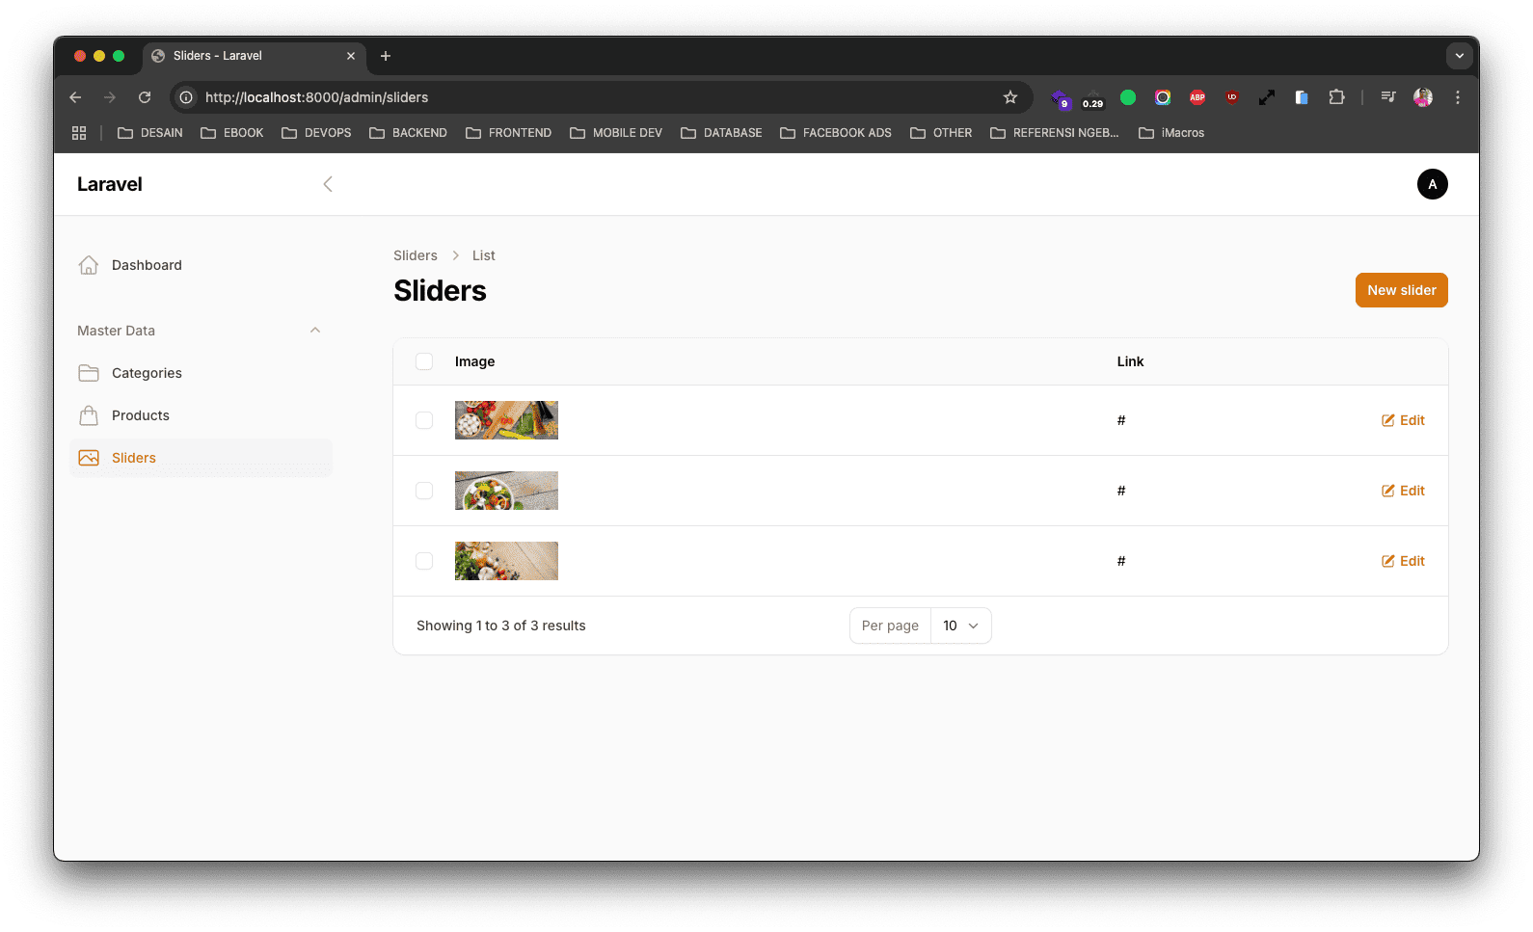Collapse the sidebar with the chevron icon
The height and width of the screenshot is (932, 1533).
coord(328,184)
